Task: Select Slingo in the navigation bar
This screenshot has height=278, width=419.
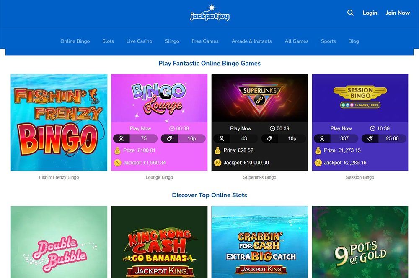Action: point(172,41)
